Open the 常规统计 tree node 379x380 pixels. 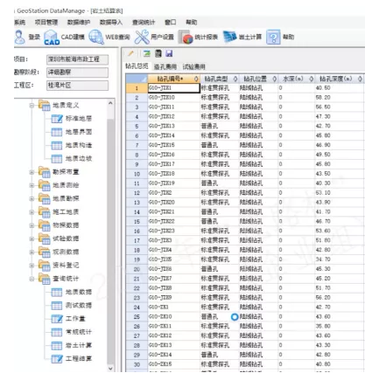click(x=79, y=332)
